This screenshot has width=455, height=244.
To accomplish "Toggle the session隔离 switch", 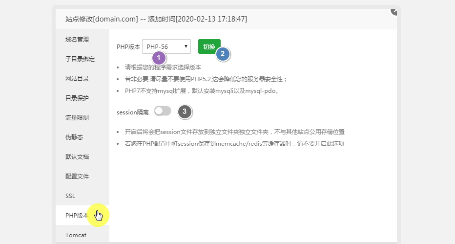I will click(x=163, y=111).
